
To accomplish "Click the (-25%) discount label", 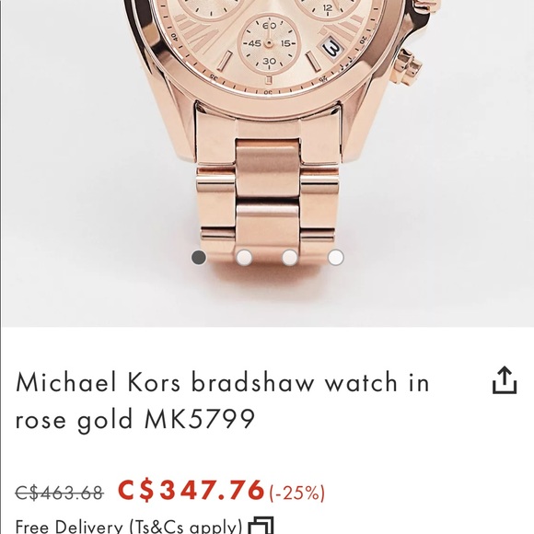I will pos(297,493).
